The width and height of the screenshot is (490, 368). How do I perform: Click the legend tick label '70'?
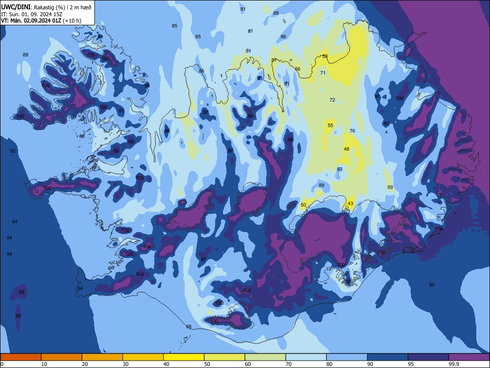289,364
